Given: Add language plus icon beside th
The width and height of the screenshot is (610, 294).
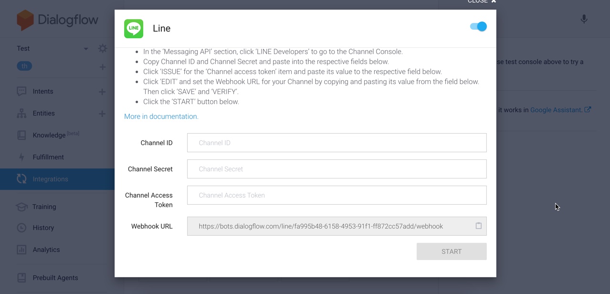Looking at the screenshot, I should (x=102, y=67).
